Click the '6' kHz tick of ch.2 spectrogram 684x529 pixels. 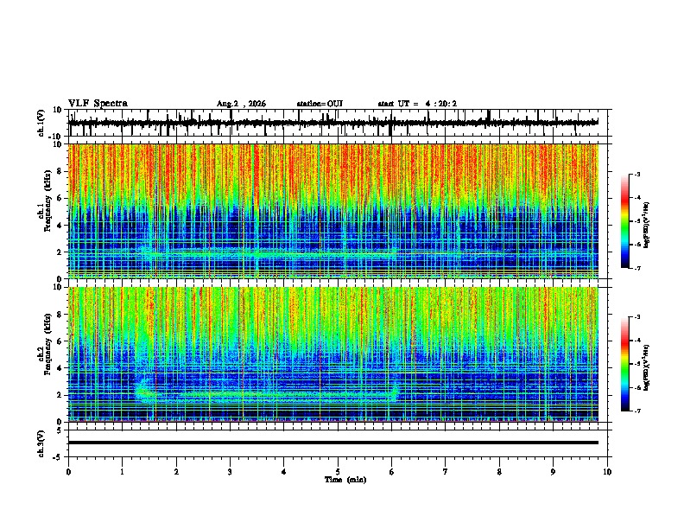(60, 341)
